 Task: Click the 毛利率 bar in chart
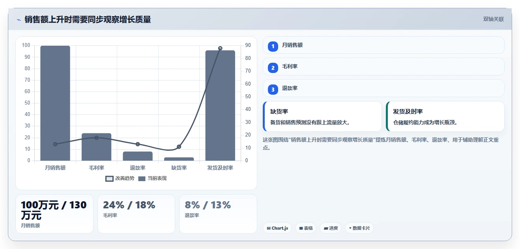(x=96, y=147)
